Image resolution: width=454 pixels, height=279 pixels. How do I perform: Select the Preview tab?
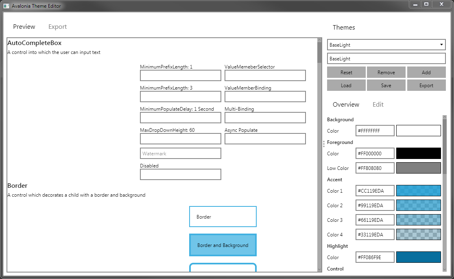coord(24,27)
